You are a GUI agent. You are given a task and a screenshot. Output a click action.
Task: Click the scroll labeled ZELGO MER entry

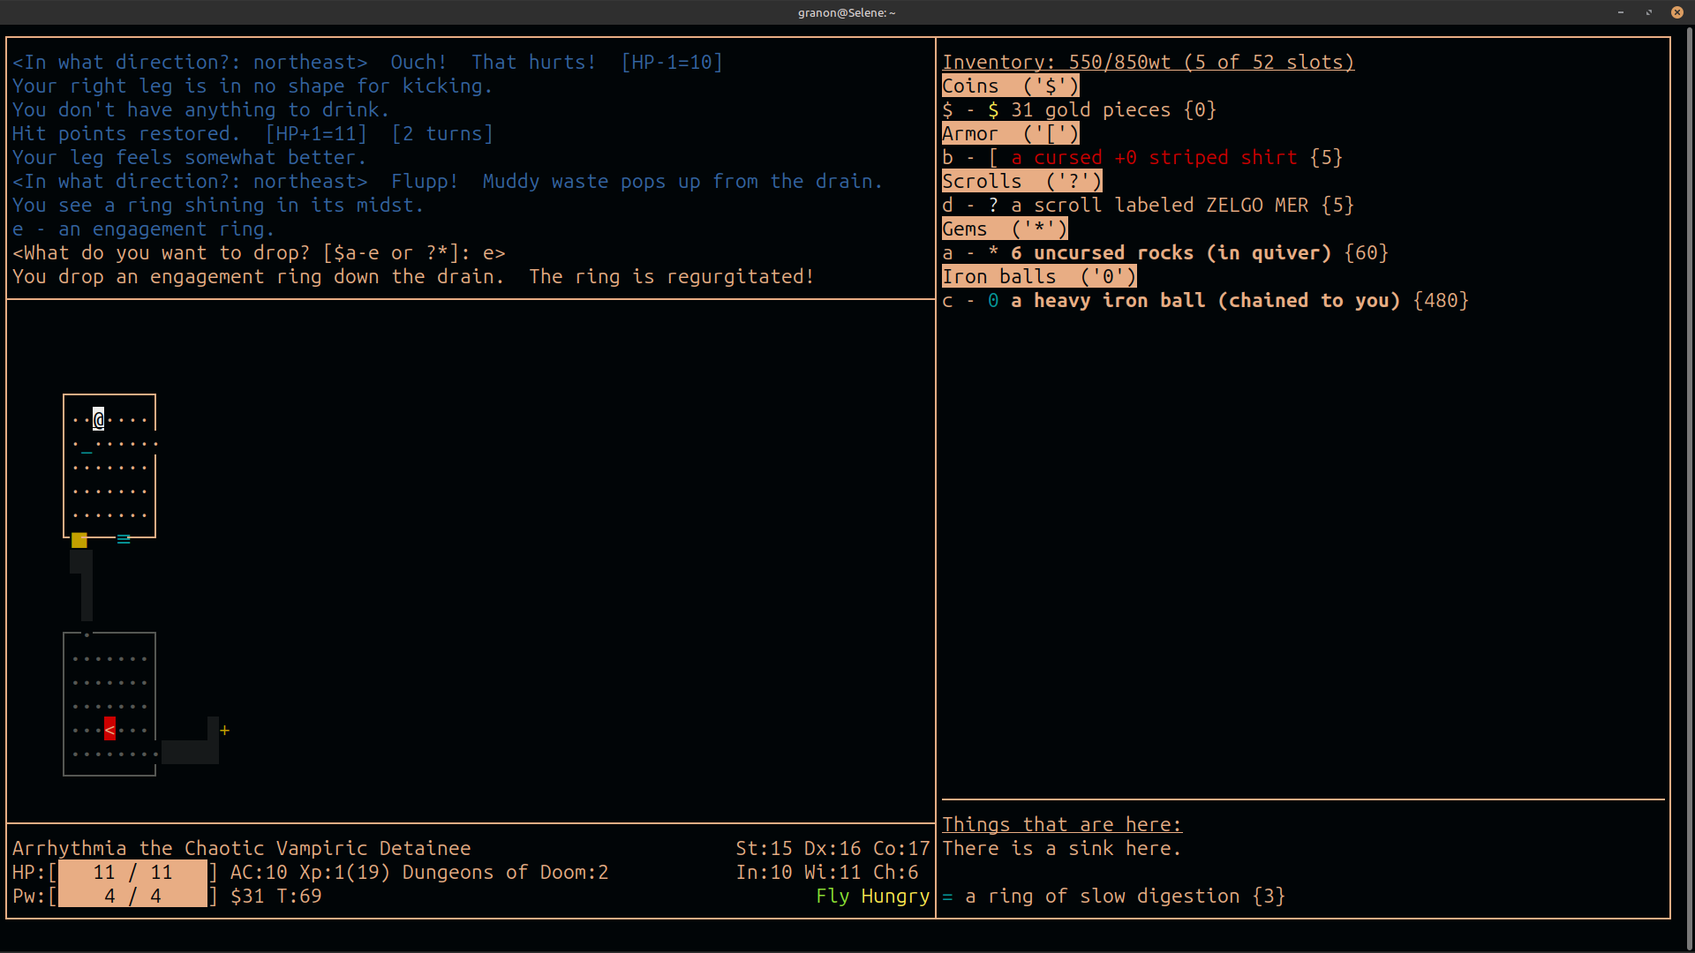1148,206
